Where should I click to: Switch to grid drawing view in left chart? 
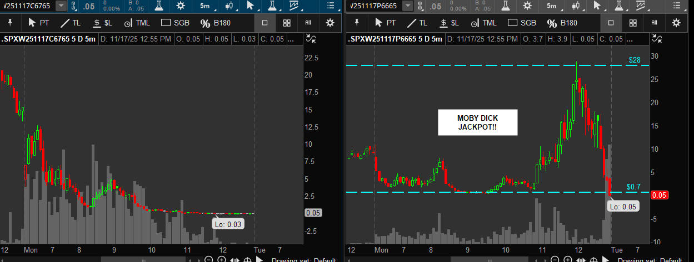pos(287,23)
